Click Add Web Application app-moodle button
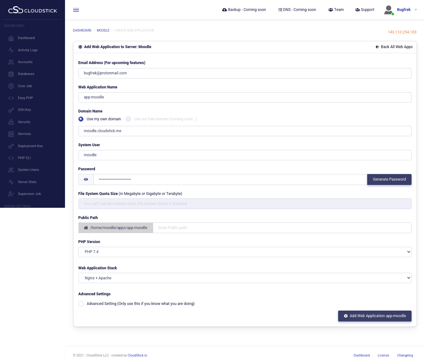425x364 pixels. 375,316
